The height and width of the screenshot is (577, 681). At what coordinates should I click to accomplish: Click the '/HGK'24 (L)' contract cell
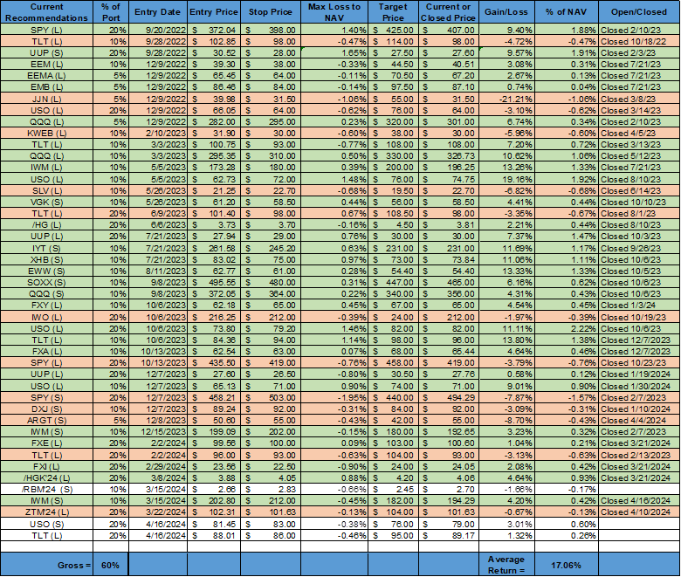46,478
